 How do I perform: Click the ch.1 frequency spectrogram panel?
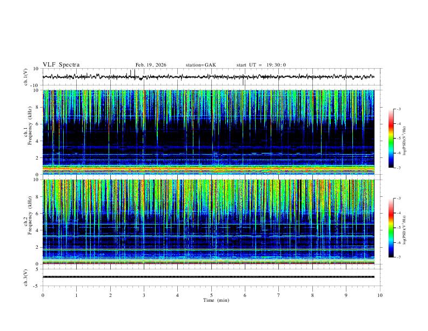(208, 132)
